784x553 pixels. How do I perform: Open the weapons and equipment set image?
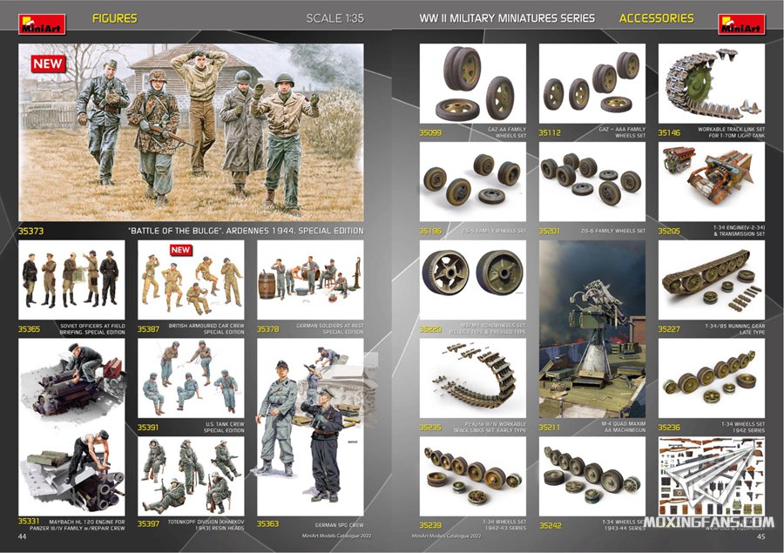712,476
